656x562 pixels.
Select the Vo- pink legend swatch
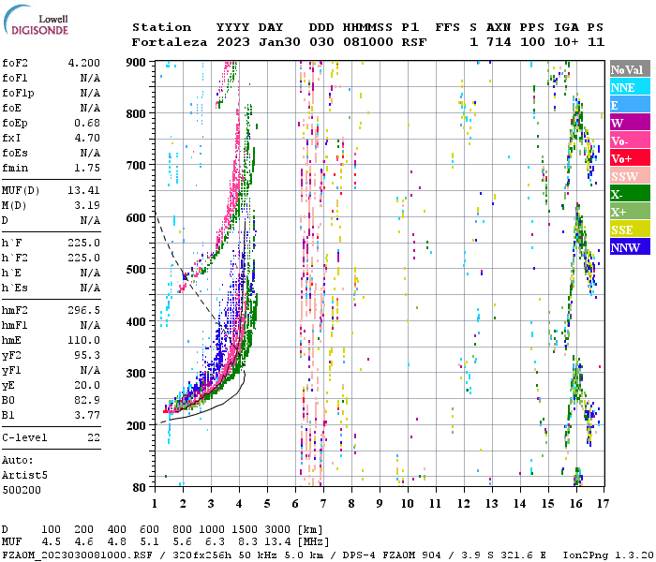click(630, 140)
